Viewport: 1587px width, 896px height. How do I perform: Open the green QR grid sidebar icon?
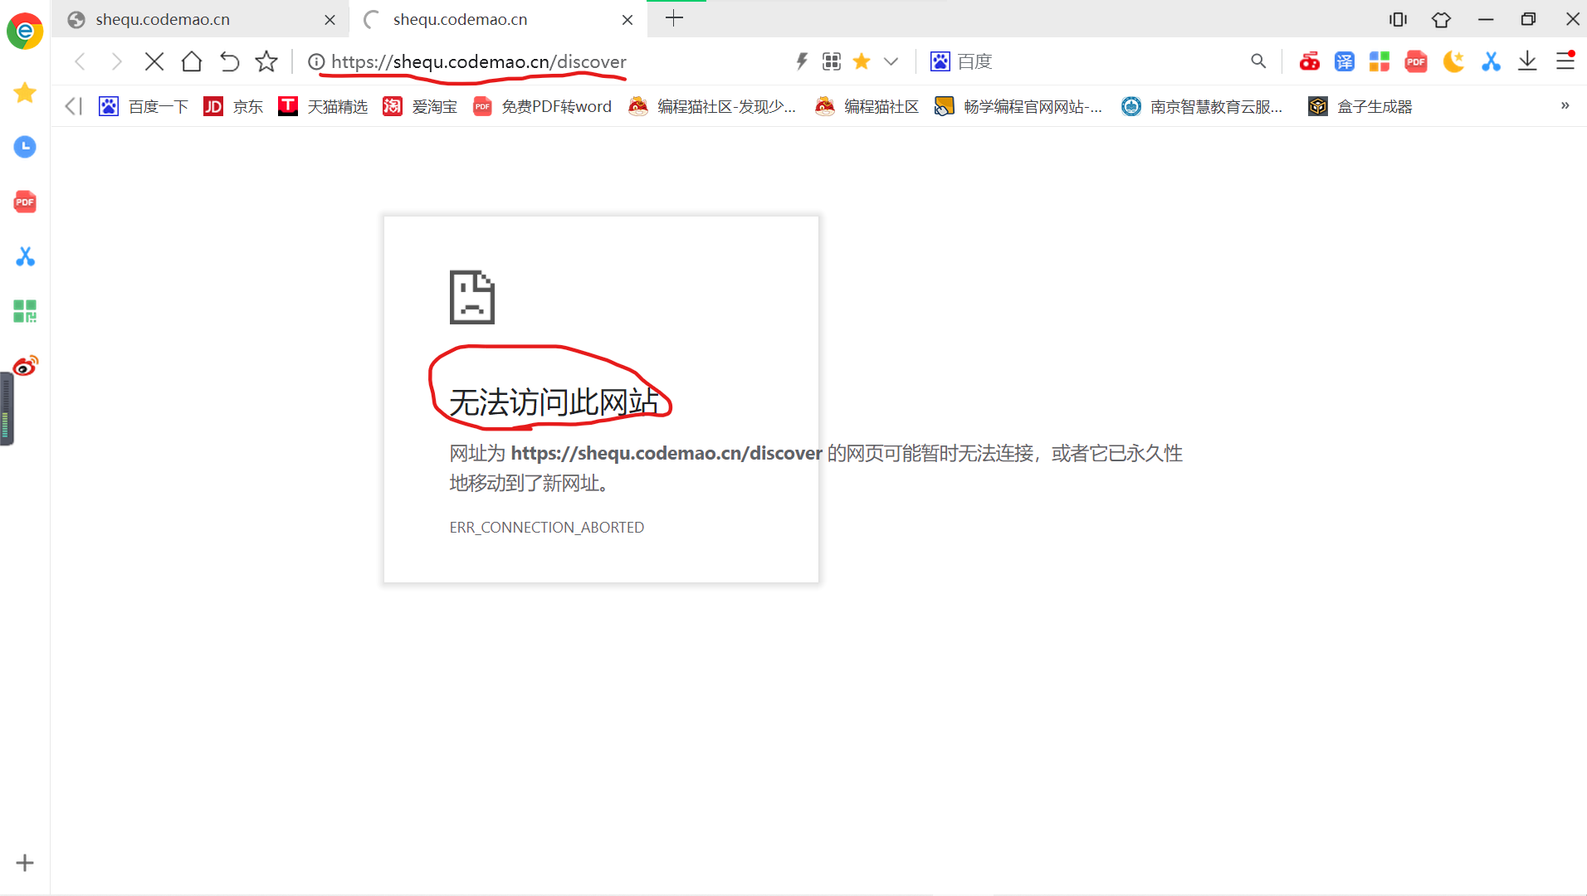tap(25, 311)
